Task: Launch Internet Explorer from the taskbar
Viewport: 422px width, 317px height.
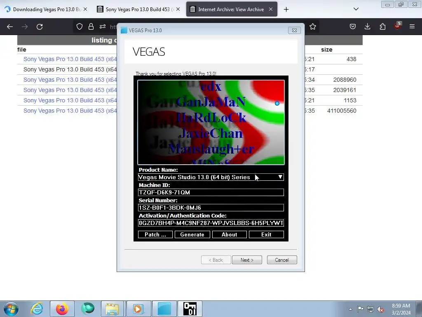Action: [x=37, y=309]
